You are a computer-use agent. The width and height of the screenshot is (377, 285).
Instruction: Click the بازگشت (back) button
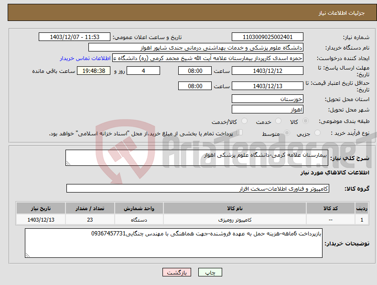pos(176,272)
